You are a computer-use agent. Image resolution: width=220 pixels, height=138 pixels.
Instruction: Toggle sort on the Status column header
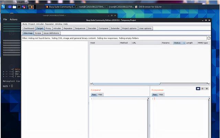pos(179,43)
